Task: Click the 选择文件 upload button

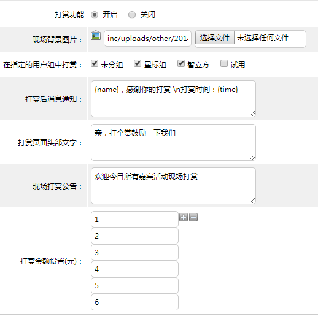Action: tap(215, 37)
